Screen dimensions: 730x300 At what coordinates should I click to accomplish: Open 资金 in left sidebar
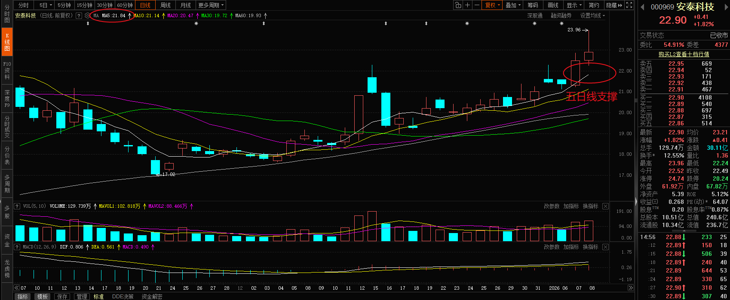point(7,240)
